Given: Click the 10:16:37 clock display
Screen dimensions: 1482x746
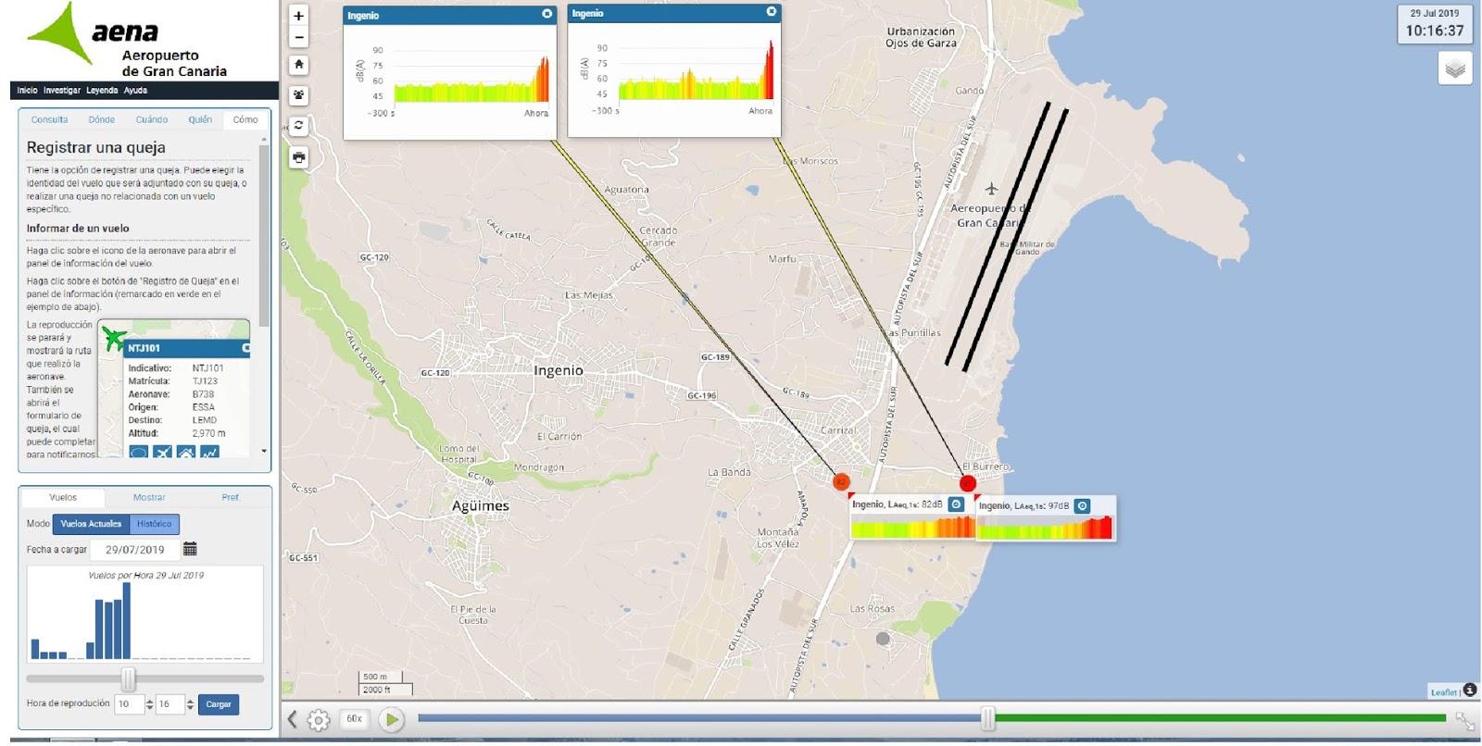Looking at the screenshot, I should (x=1435, y=31).
